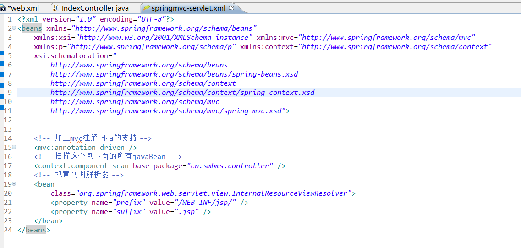521x248 pixels.
Task: Click the schema/beans URL on line 6
Action: tap(139, 65)
